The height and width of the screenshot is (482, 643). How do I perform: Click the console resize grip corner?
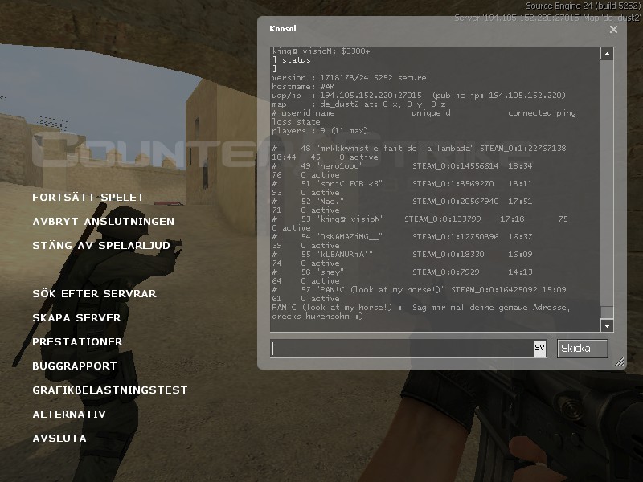[619, 361]
